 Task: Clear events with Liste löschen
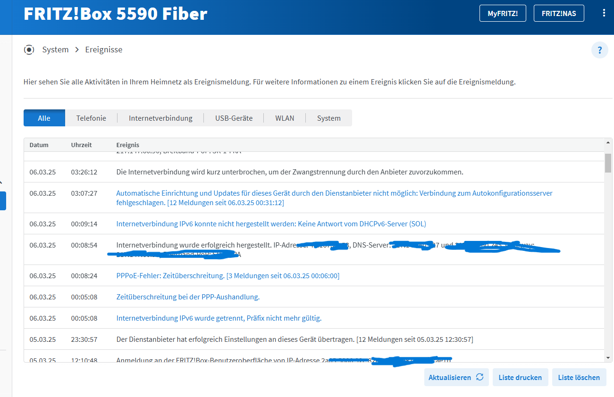coord(579,377)
